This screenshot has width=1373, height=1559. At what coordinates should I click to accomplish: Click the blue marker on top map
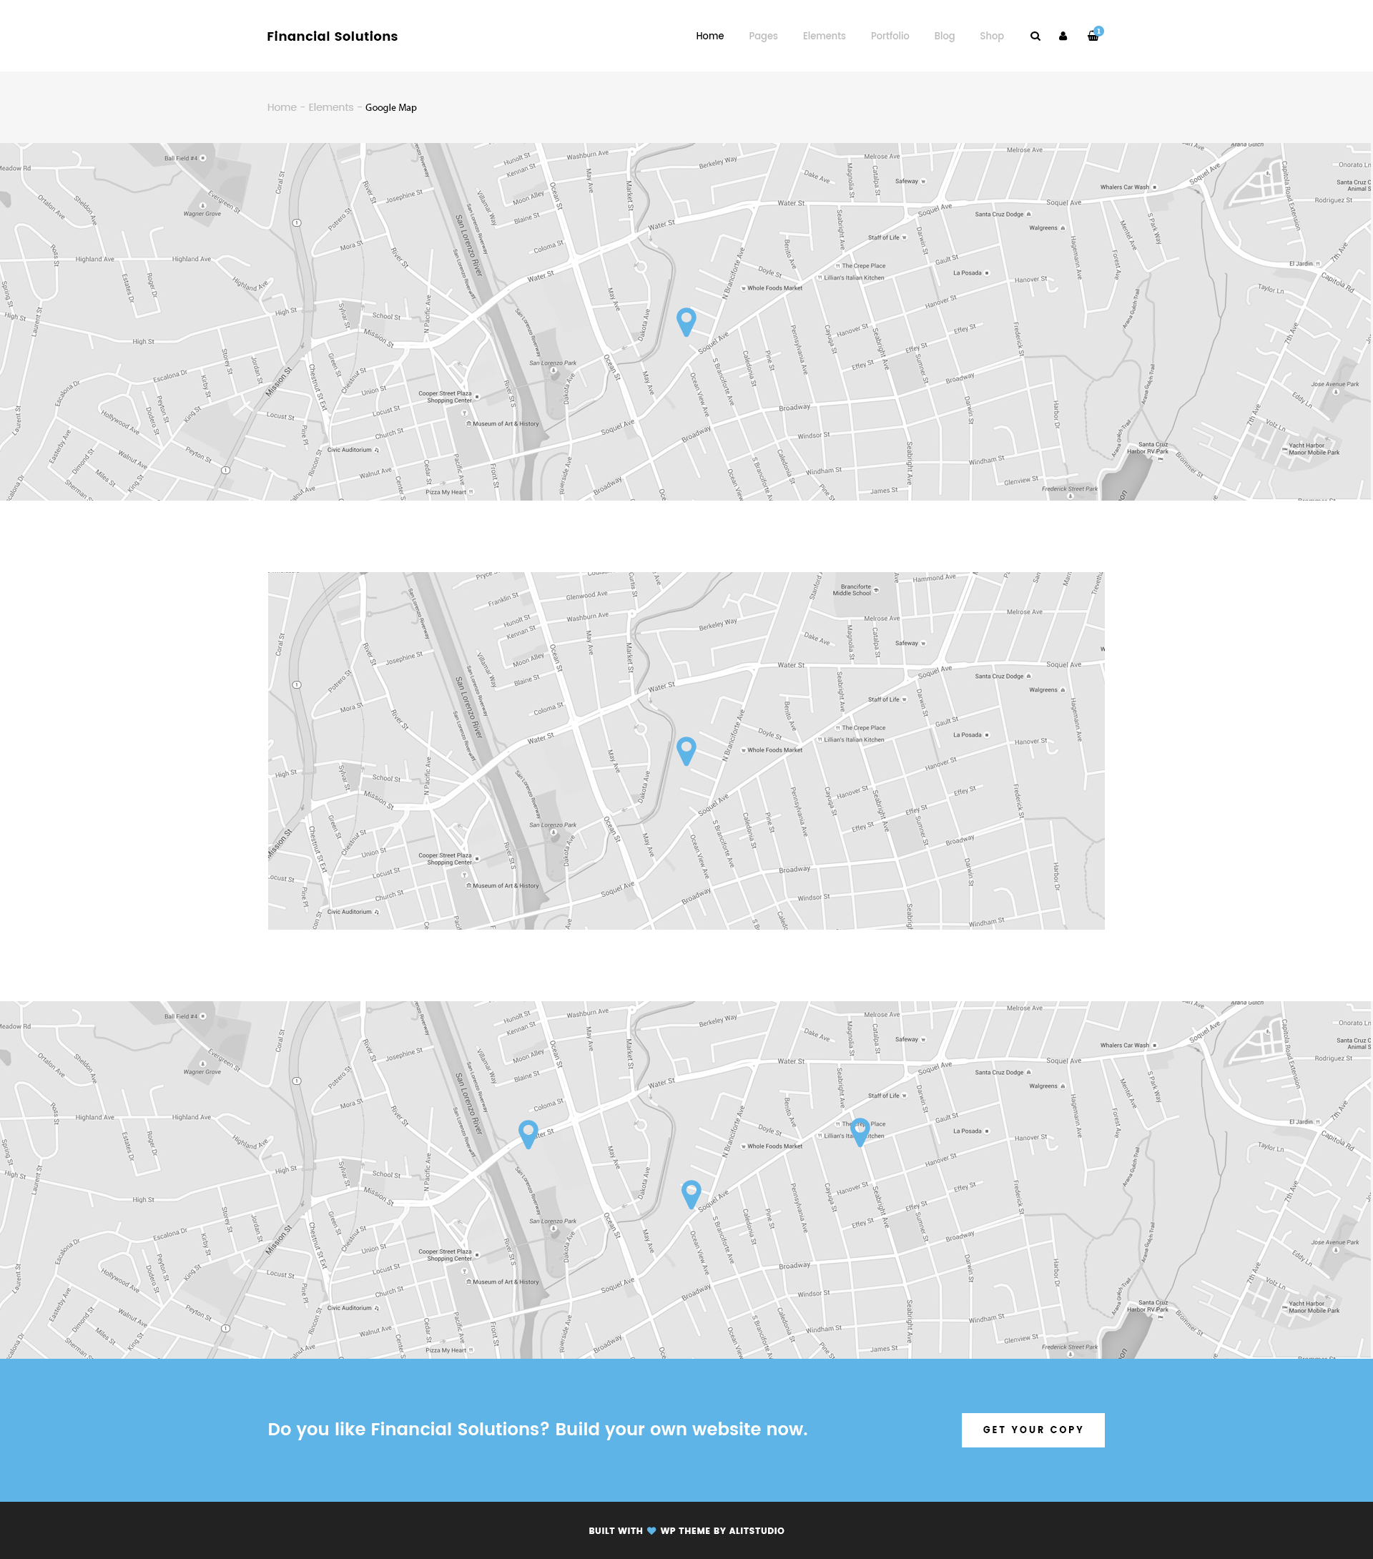686,320
